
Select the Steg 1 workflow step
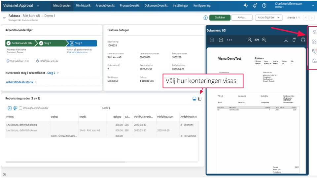pyautogui.click(x=52, y=43)
